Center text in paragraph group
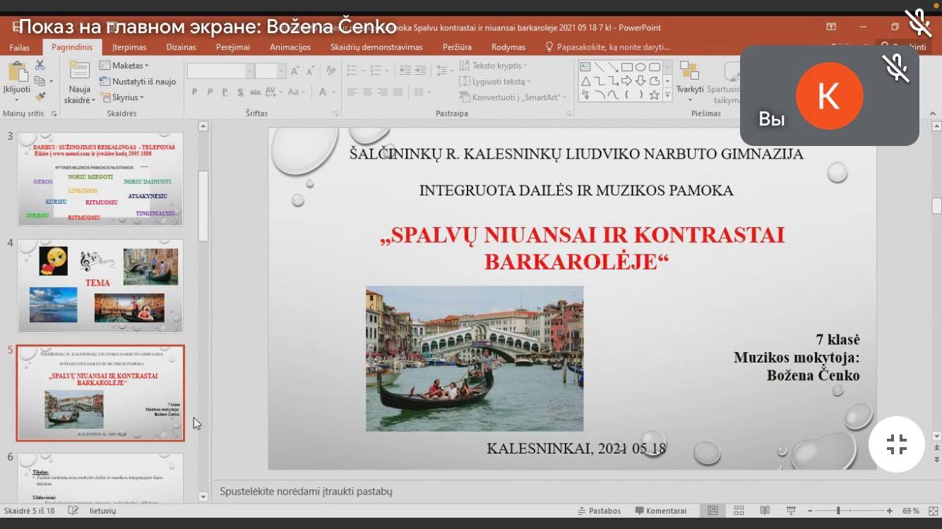The image size is (942, 529). click(367, 92)
